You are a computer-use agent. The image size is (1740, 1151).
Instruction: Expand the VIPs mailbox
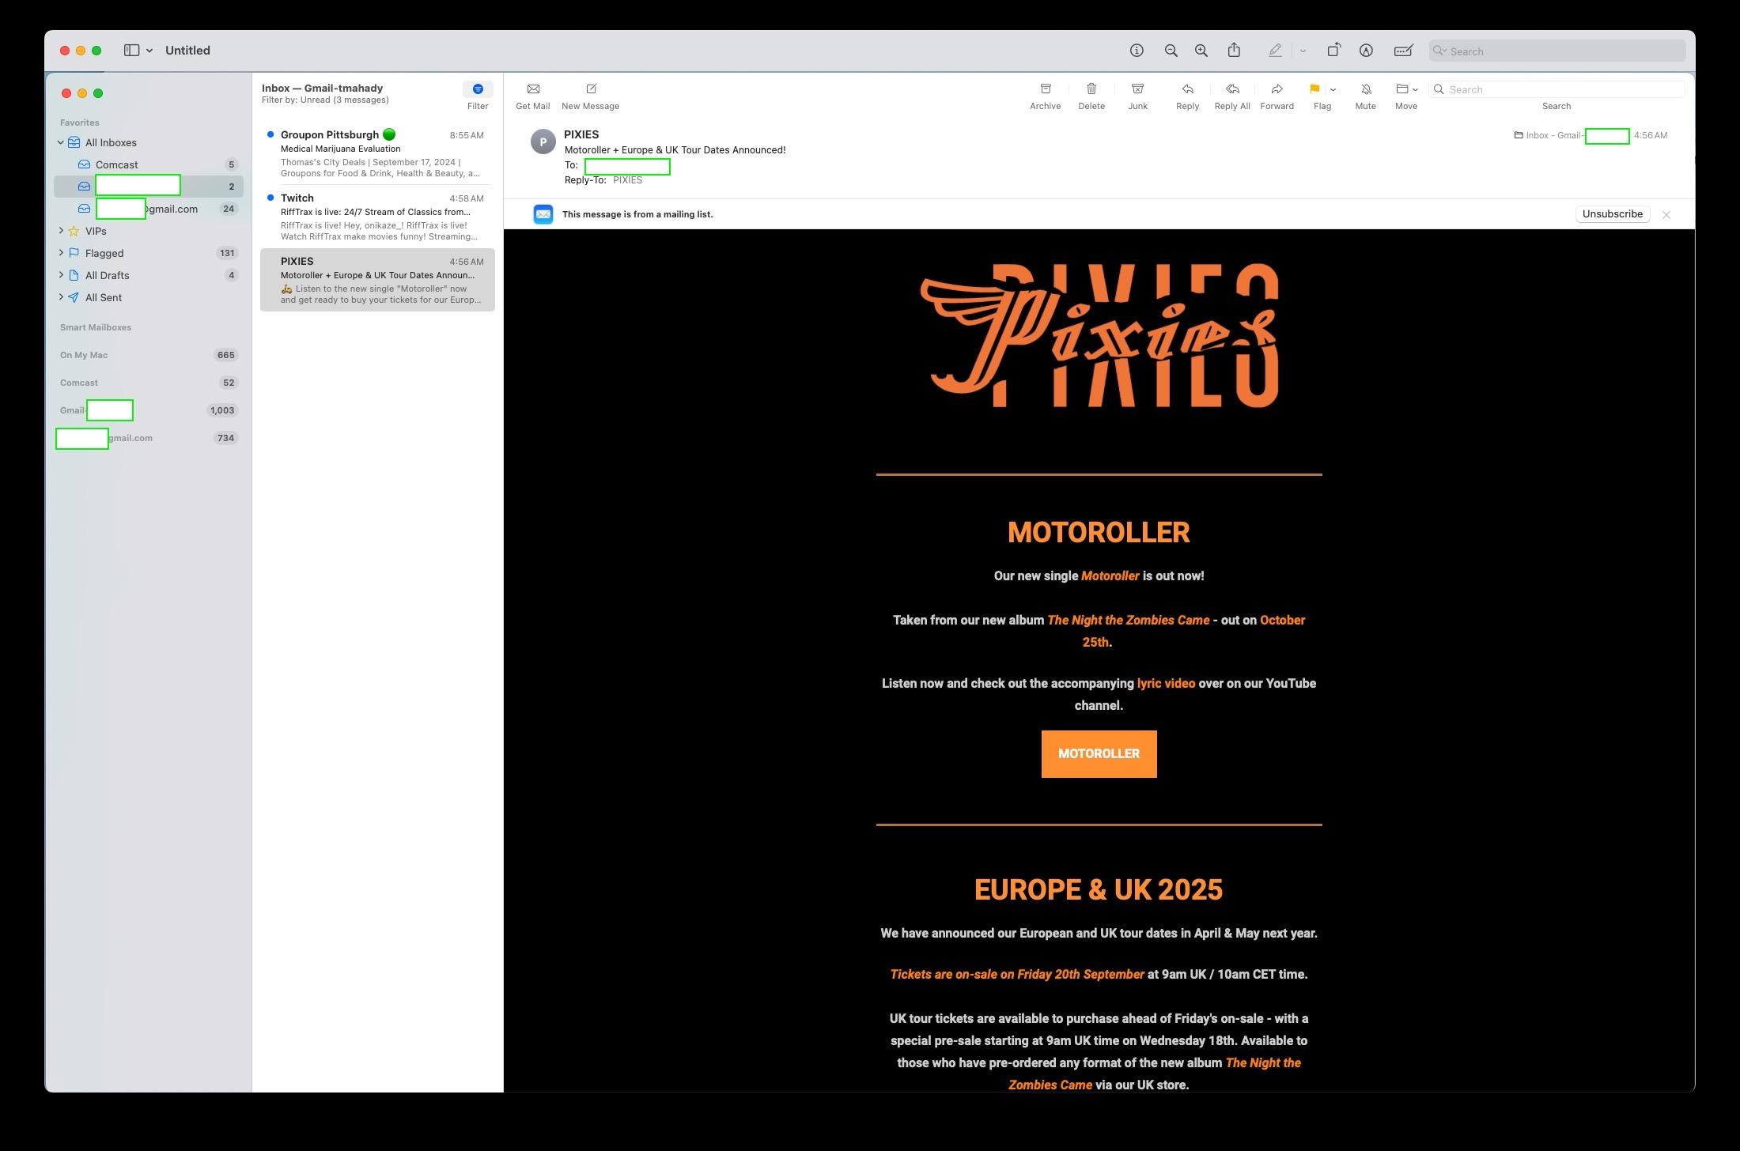(x=61, y=231)
